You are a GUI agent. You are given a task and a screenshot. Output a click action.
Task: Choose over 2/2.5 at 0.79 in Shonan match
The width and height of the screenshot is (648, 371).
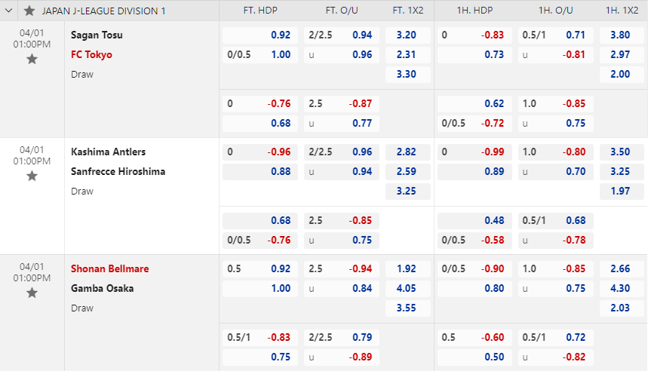tap(342, 338)
